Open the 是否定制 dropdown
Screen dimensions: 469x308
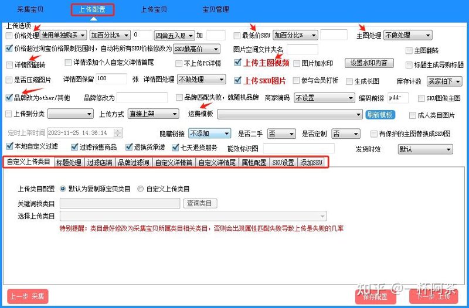point(346,134)
